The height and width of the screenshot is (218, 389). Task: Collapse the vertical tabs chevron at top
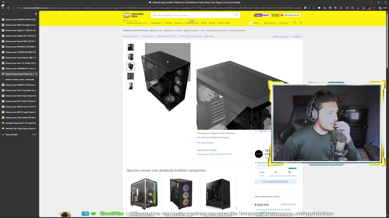[x=3, y=14]
